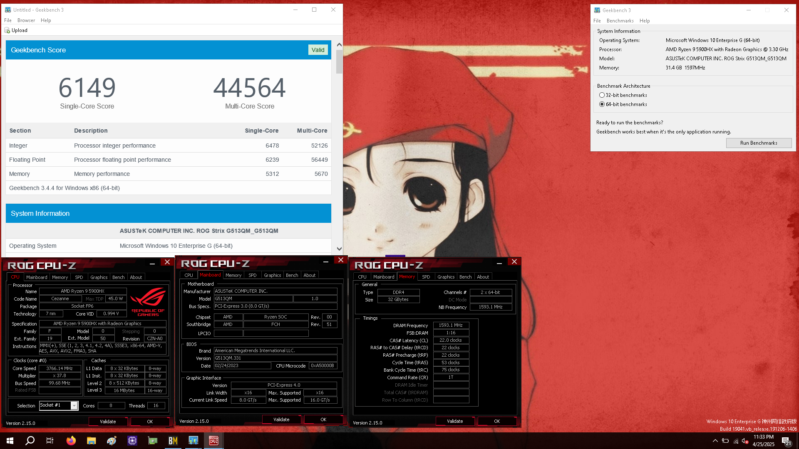Click OK in left CPU-Z window
799x449 pixels.
click(x=150, y=422)
